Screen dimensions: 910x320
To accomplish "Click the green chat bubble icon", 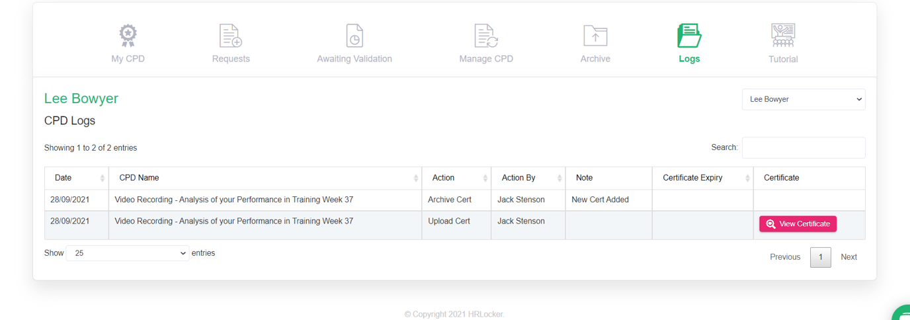I will tap(903, 314).
